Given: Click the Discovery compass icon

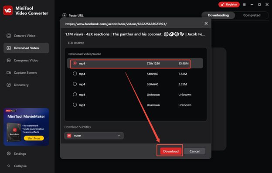Looking at the screenshot, I should 9,85.
